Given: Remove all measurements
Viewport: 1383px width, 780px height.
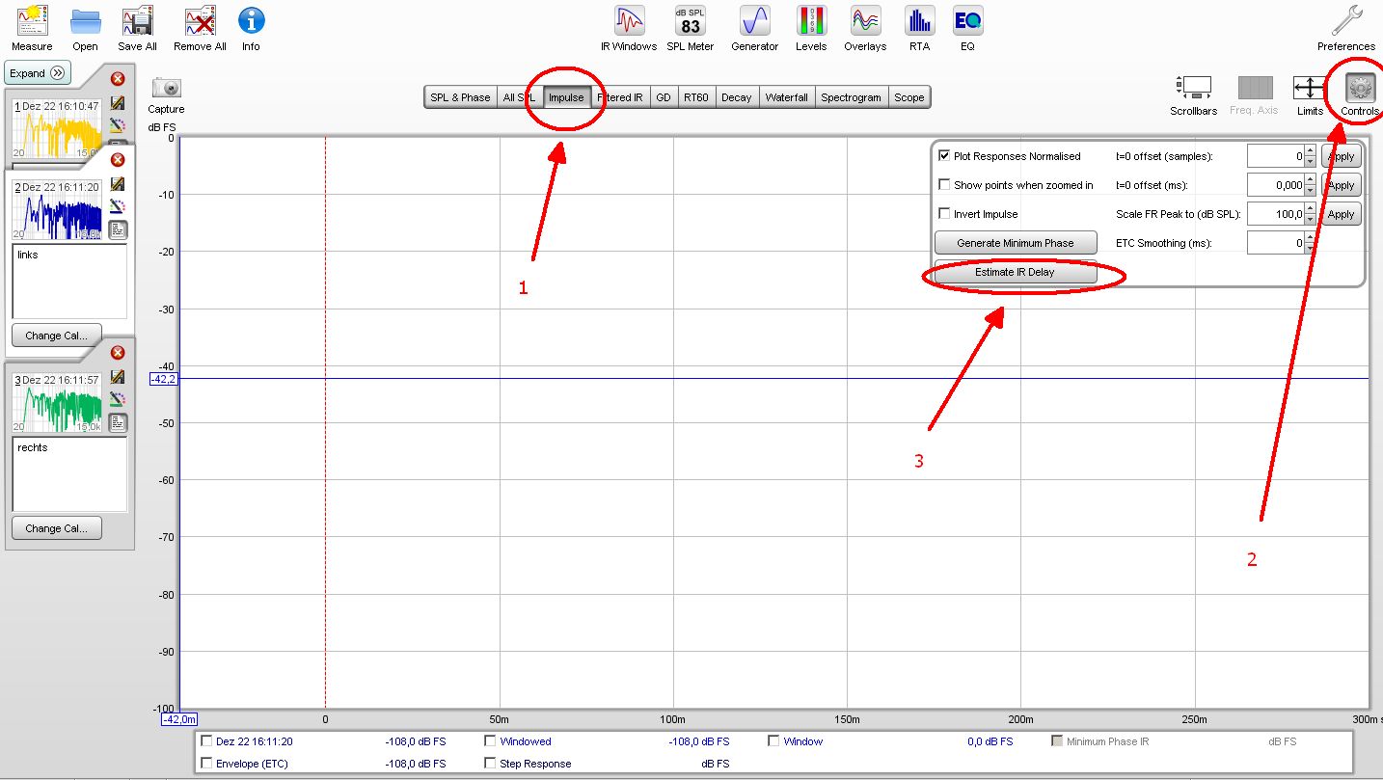Looking at the screenshot, I should coord(200,28).
